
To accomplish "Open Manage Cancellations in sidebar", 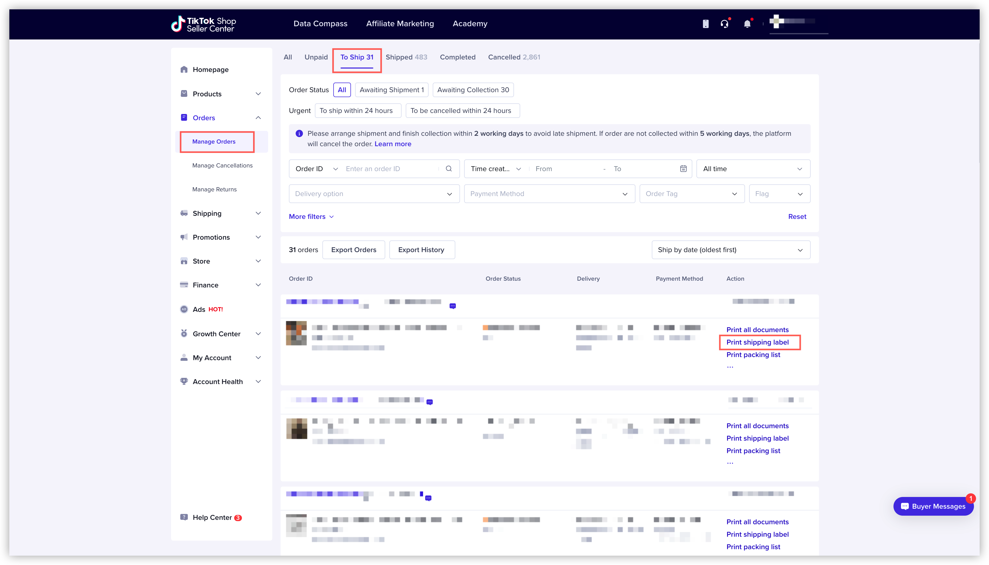I will coord(222,165).
